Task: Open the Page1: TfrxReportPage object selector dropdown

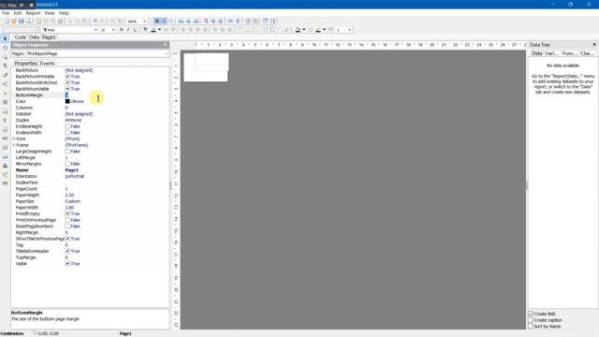Action: 167,54
